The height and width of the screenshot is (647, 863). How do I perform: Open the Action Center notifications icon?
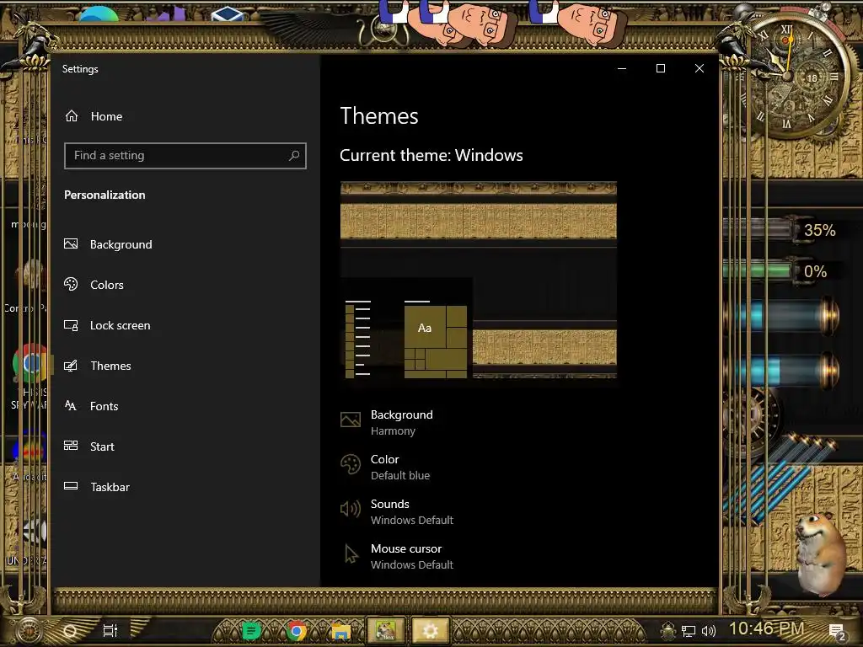(837, 632)
